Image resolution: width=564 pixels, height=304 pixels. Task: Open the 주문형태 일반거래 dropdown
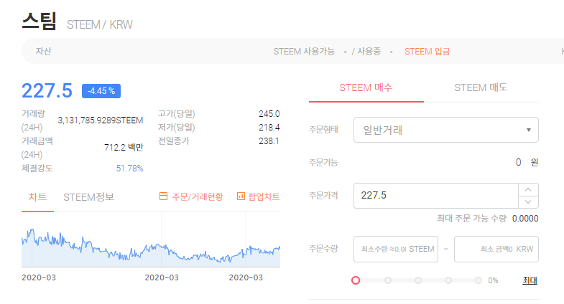click(445, 130)
